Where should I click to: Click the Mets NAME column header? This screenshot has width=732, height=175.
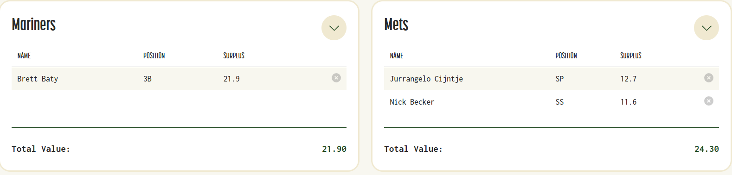pos(397,56)
